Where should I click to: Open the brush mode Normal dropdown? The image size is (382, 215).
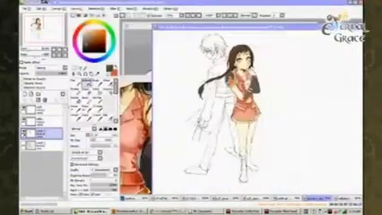(94, 129)
